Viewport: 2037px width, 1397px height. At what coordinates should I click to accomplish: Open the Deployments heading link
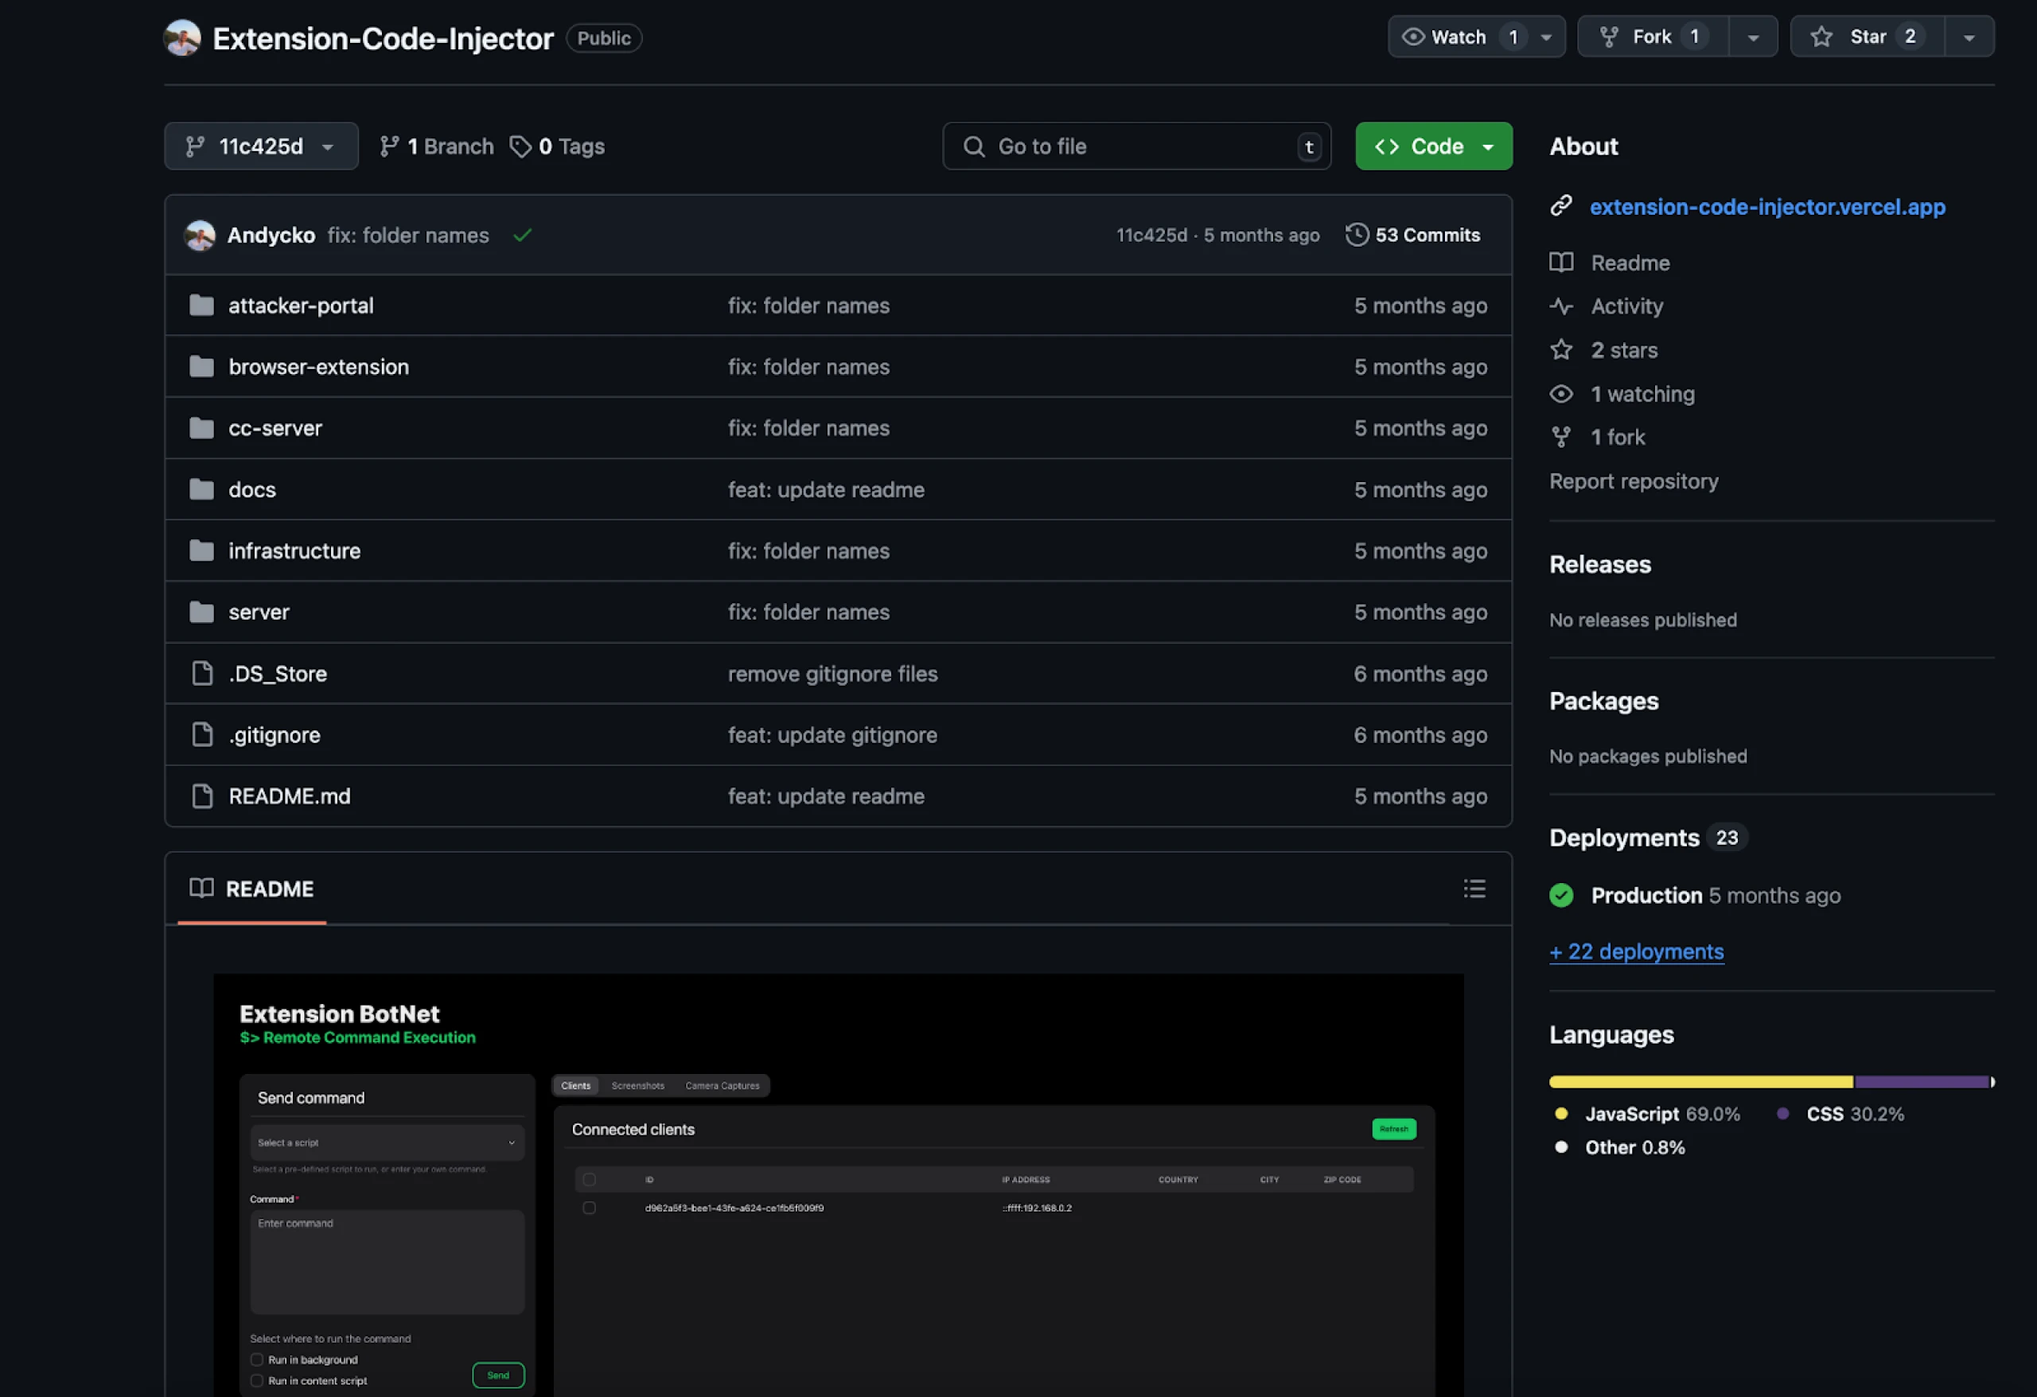1624,838
